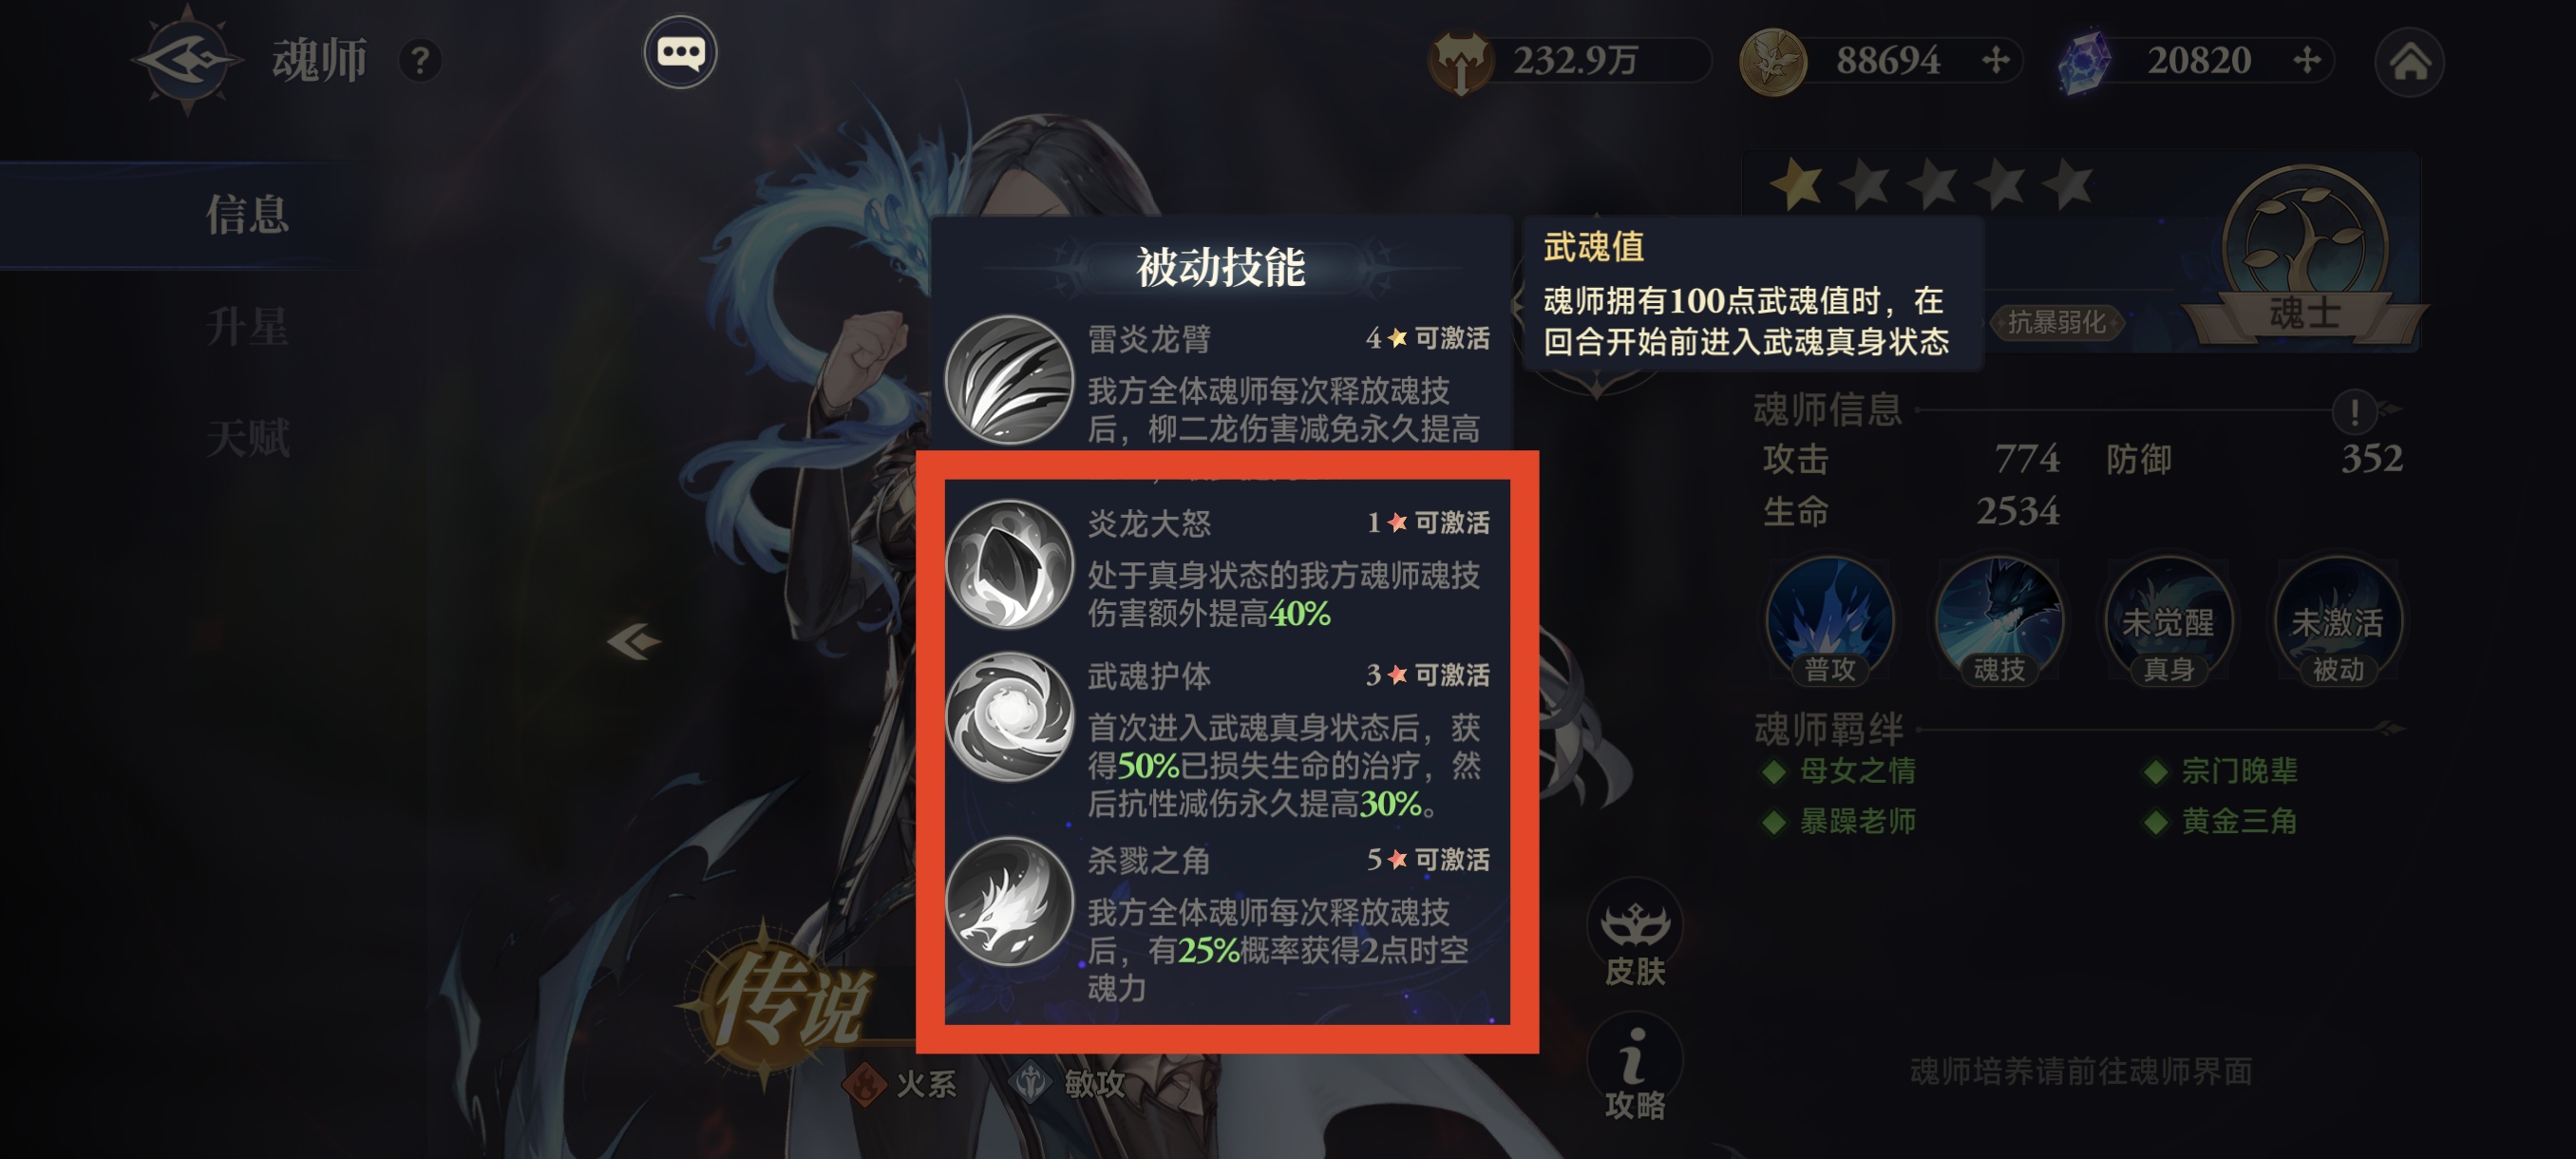The width and height of the screenshot is (2576, 1159).
Task: Switch to the 信息 tab
Action: click(247, 214)
